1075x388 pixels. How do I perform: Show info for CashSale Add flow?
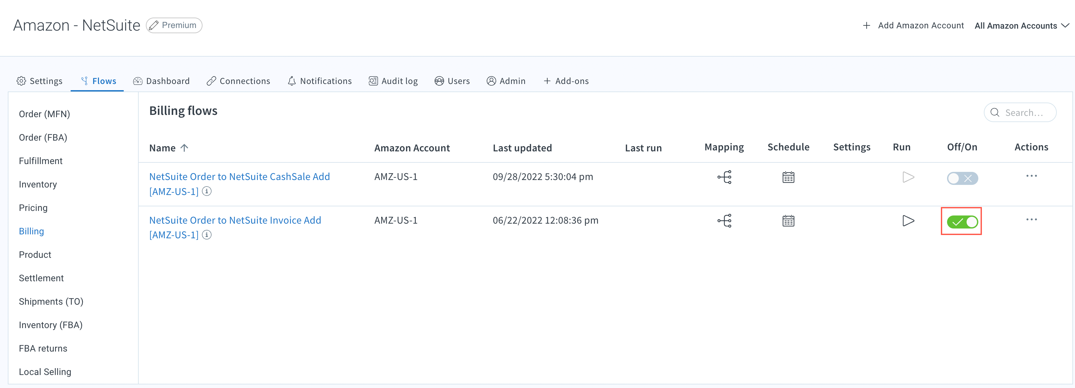(207, 191)
